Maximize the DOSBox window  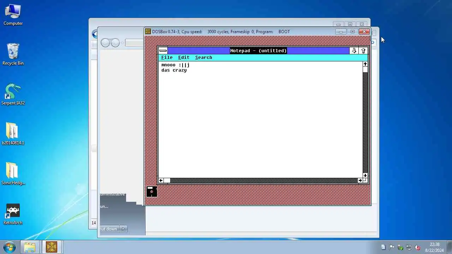pos(352,32)
